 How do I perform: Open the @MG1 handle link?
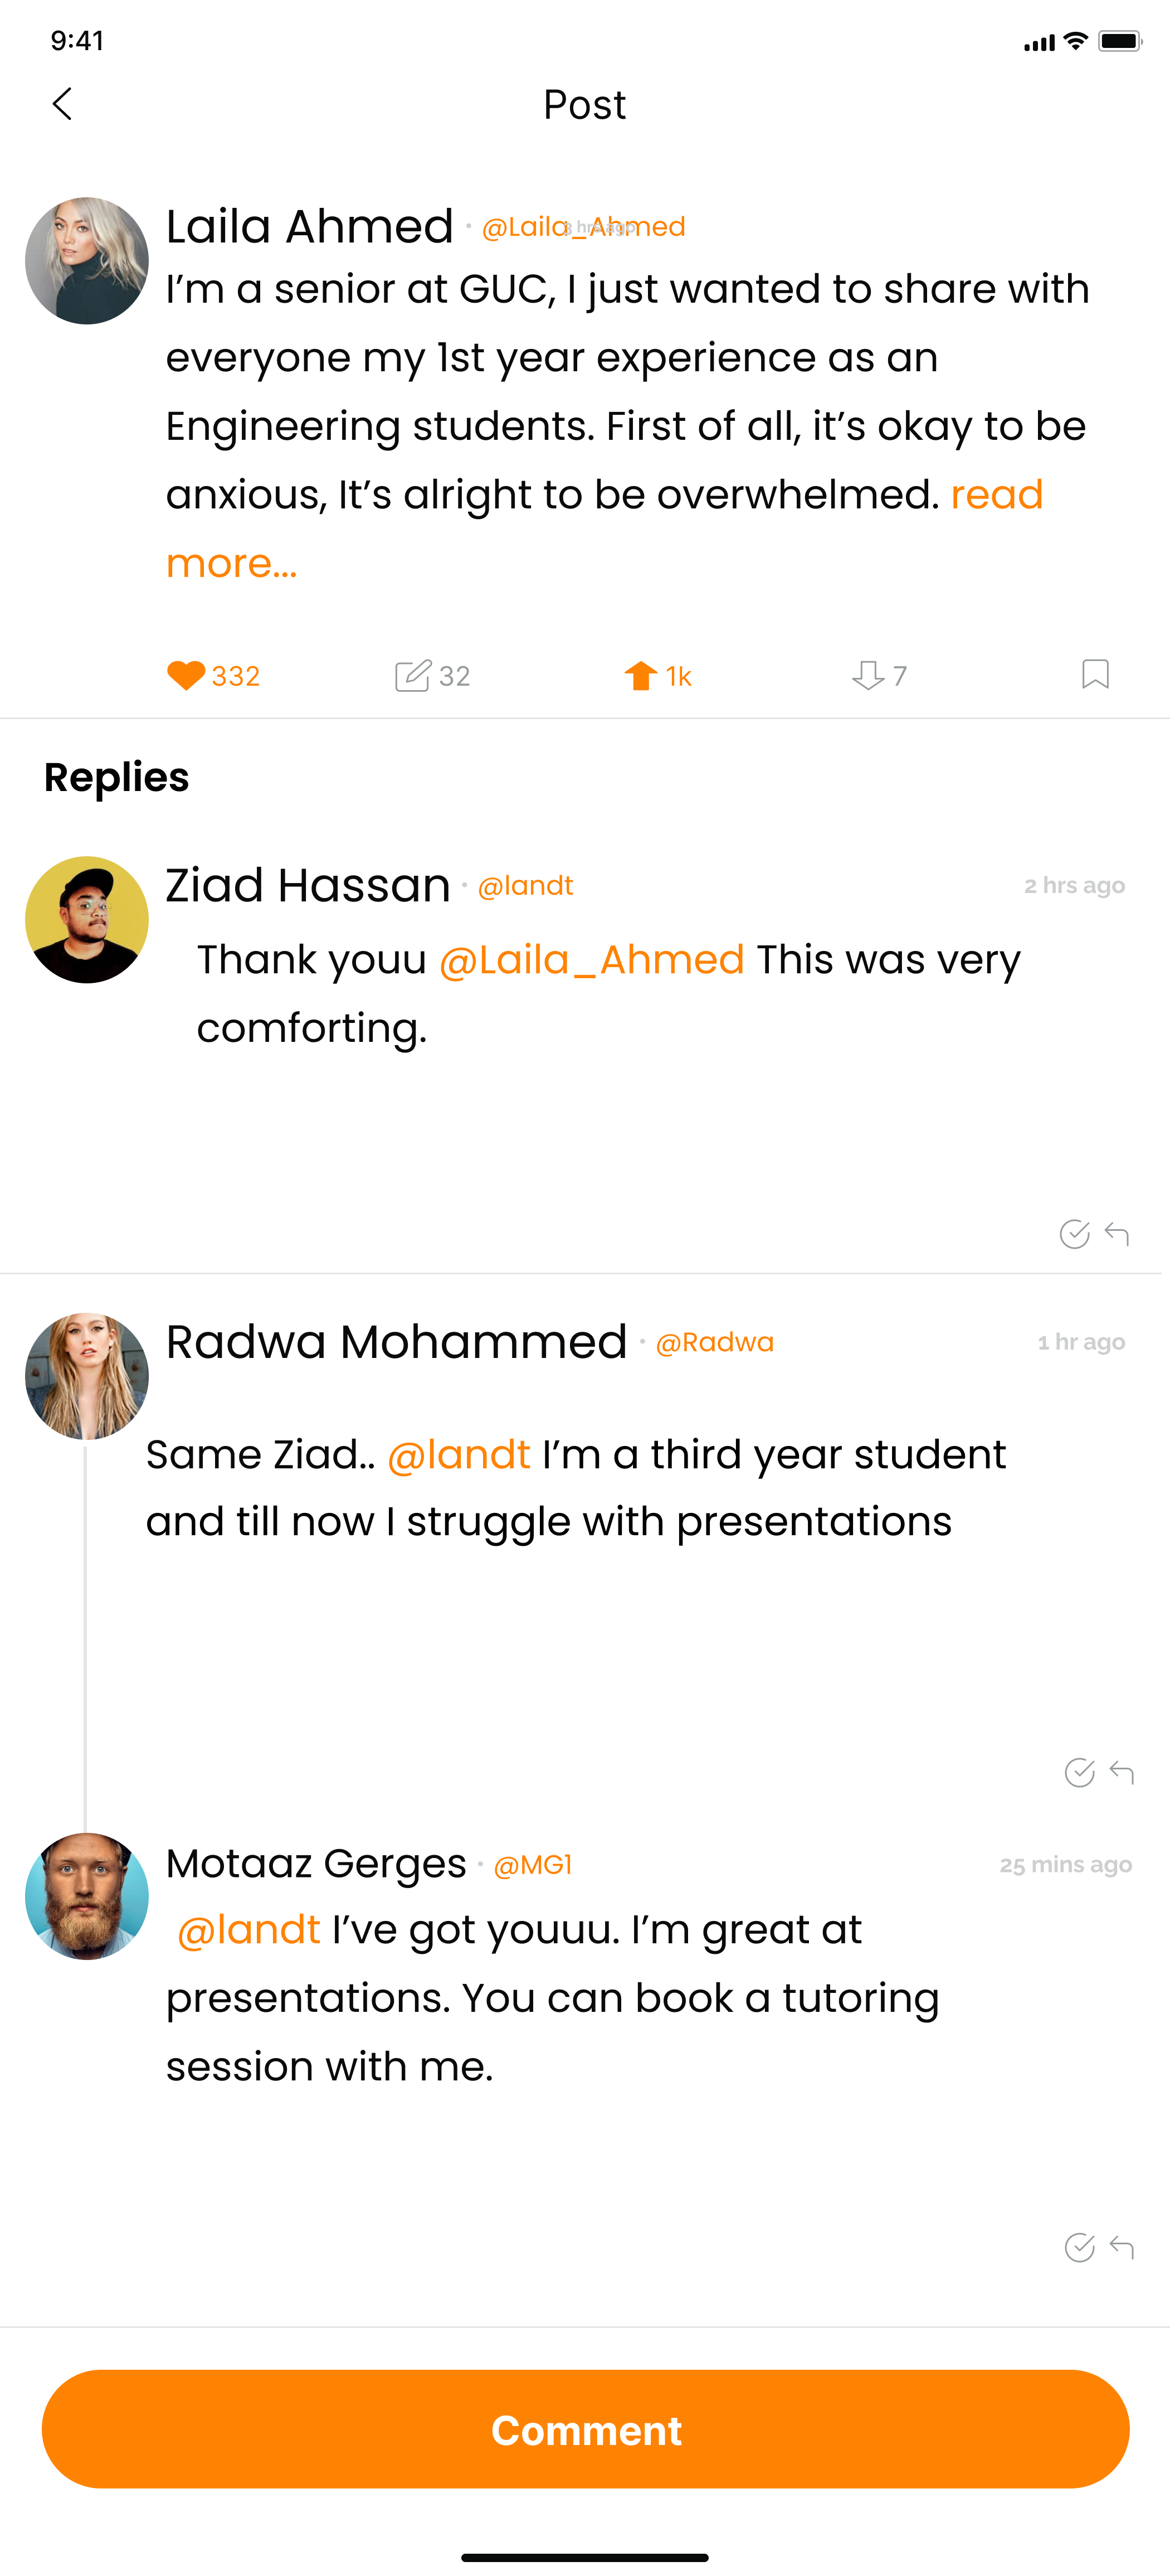click(x=533, y=1865)
